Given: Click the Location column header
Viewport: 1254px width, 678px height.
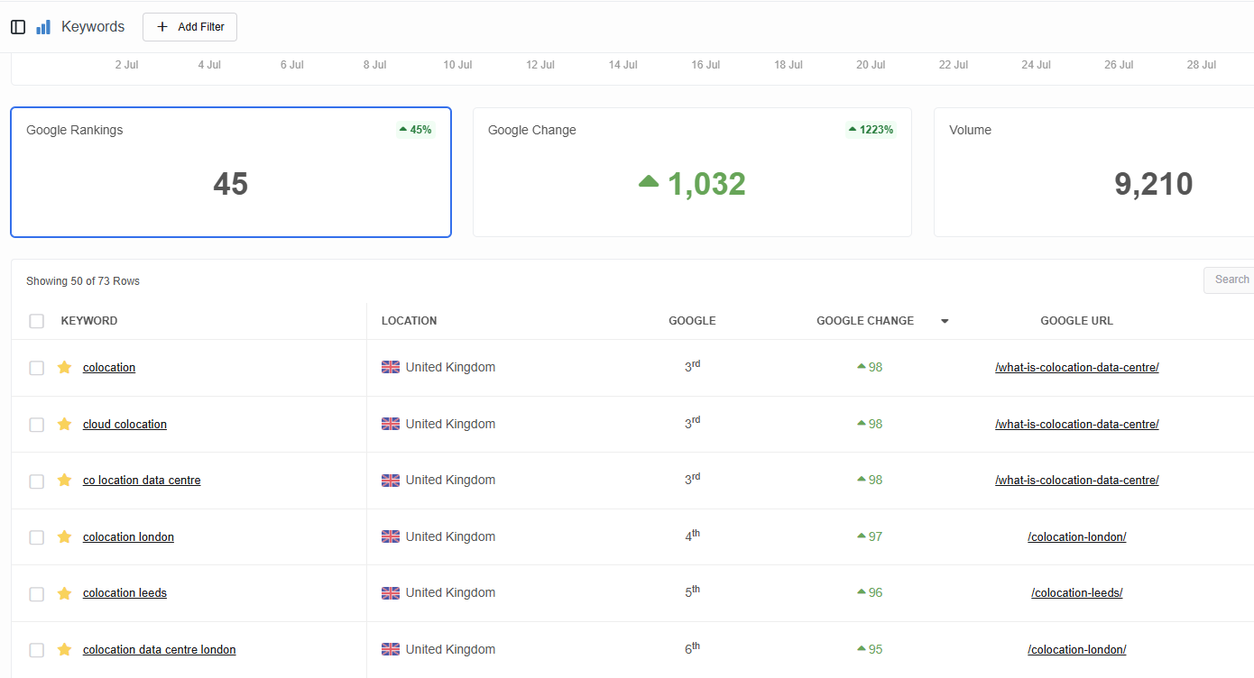Looking at the screenshot, I should 409,321.
